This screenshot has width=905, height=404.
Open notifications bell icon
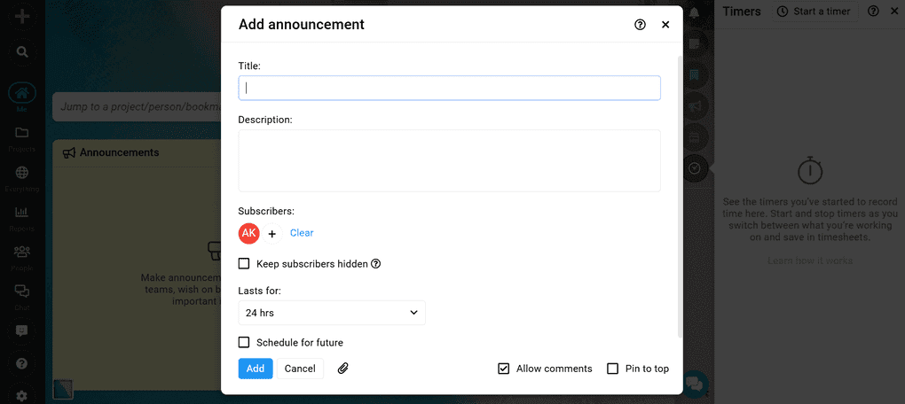(x=695, y=12)
